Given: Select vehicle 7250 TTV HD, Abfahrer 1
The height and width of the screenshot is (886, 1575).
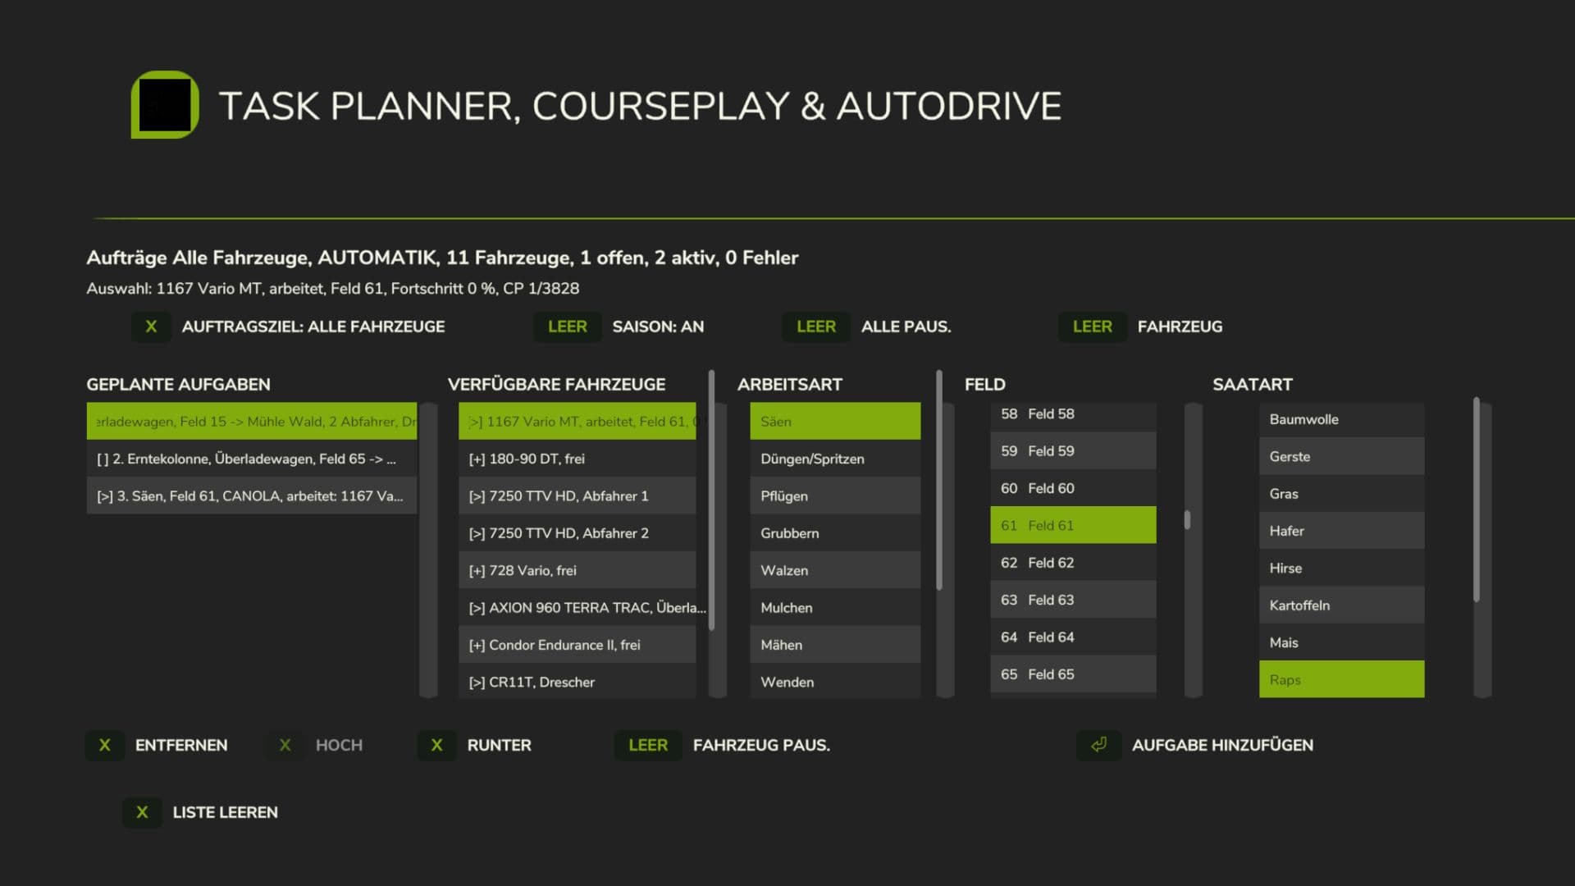Looking at the screenshot, I should (577, 496).
